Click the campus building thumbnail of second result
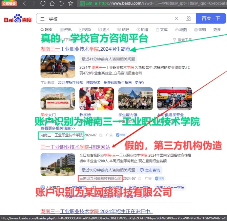227x221 pixels. coord(58,164)
